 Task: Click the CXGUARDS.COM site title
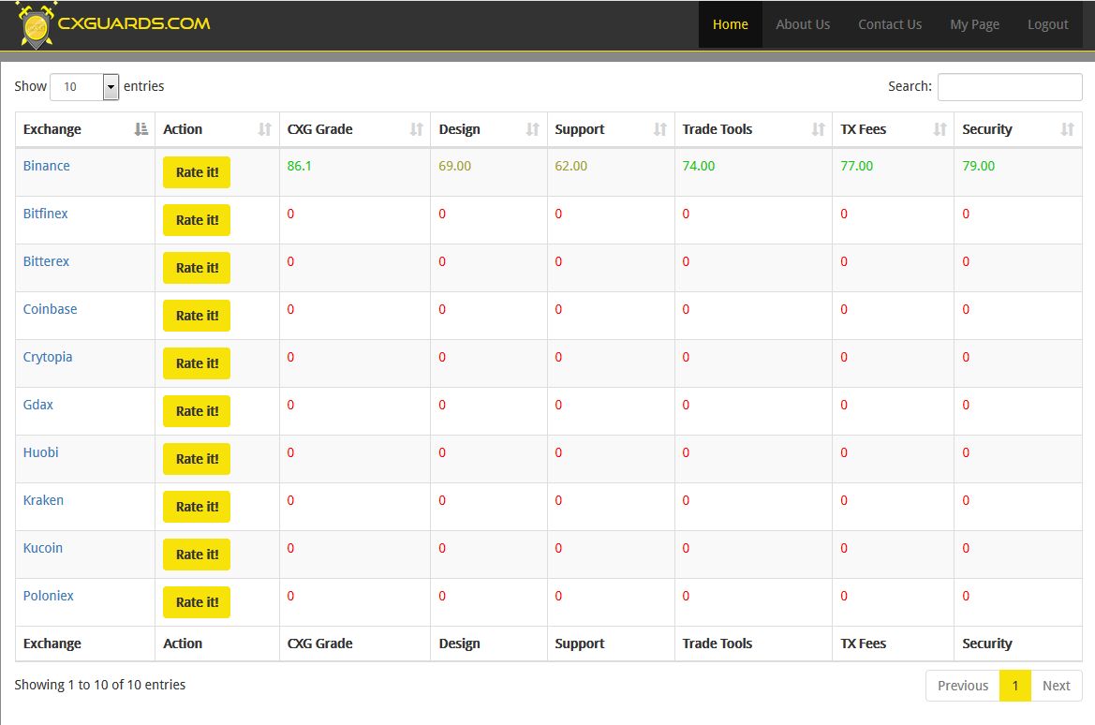click(x=134, y=23)
